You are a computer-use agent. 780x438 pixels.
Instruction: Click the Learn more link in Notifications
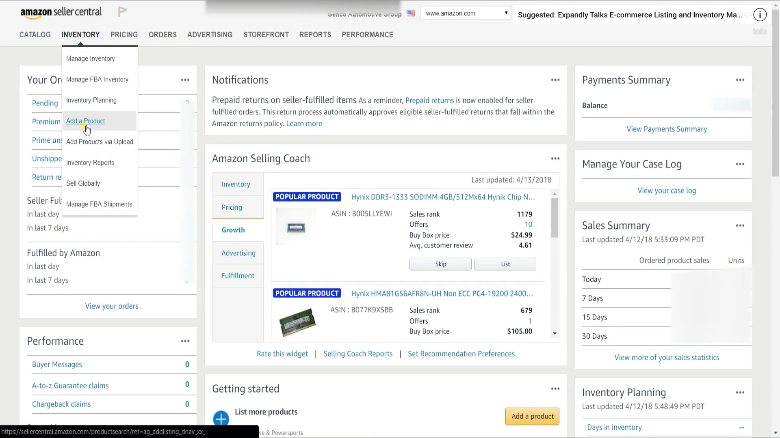pyautogui.click(x=304, y=124)
